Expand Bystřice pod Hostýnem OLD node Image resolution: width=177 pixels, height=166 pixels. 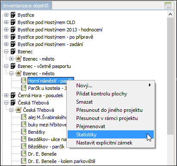click(x=6, y=22)
